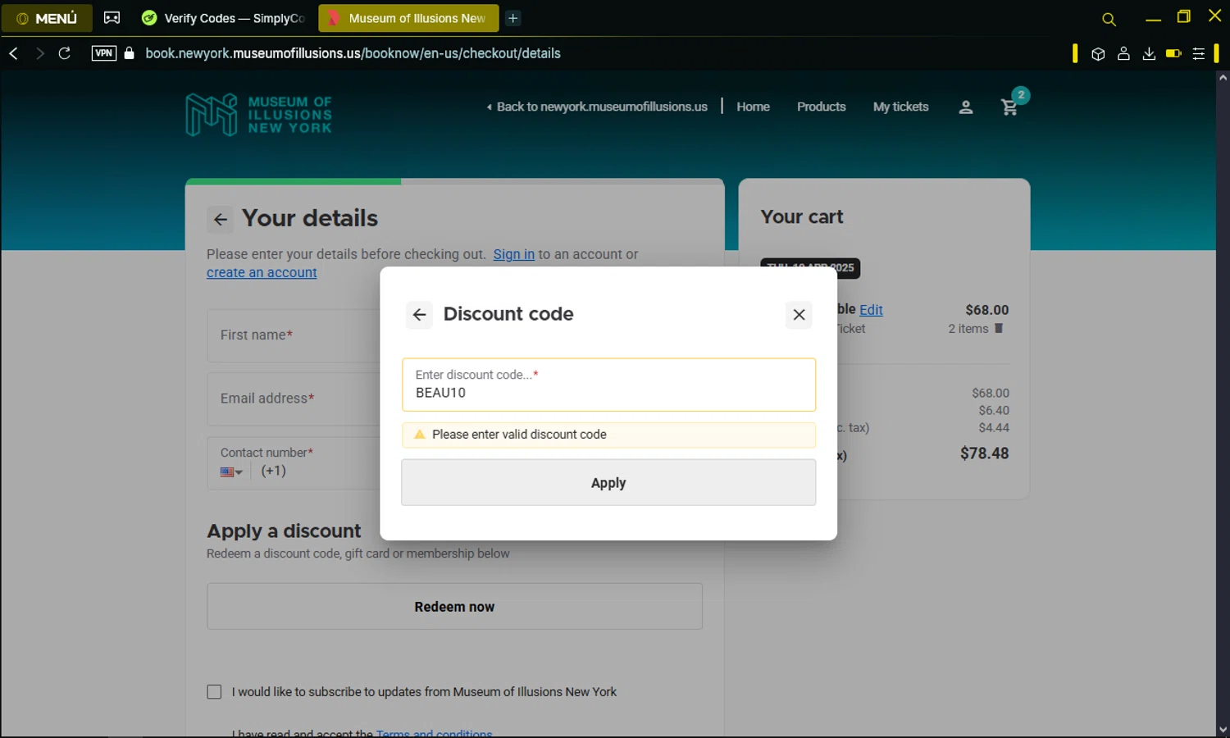The width and height of the screenshot is (1230, 738).
Task: Click the 'Your cart' heading
Action: click(802, 216)
